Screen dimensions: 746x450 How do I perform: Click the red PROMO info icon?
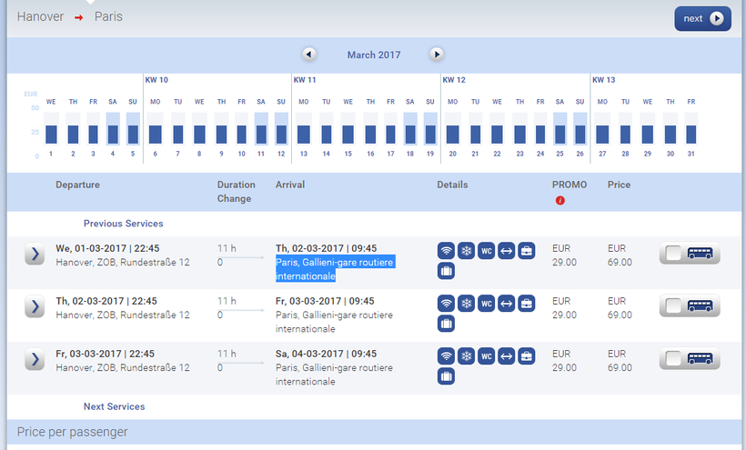pos(560,200)
